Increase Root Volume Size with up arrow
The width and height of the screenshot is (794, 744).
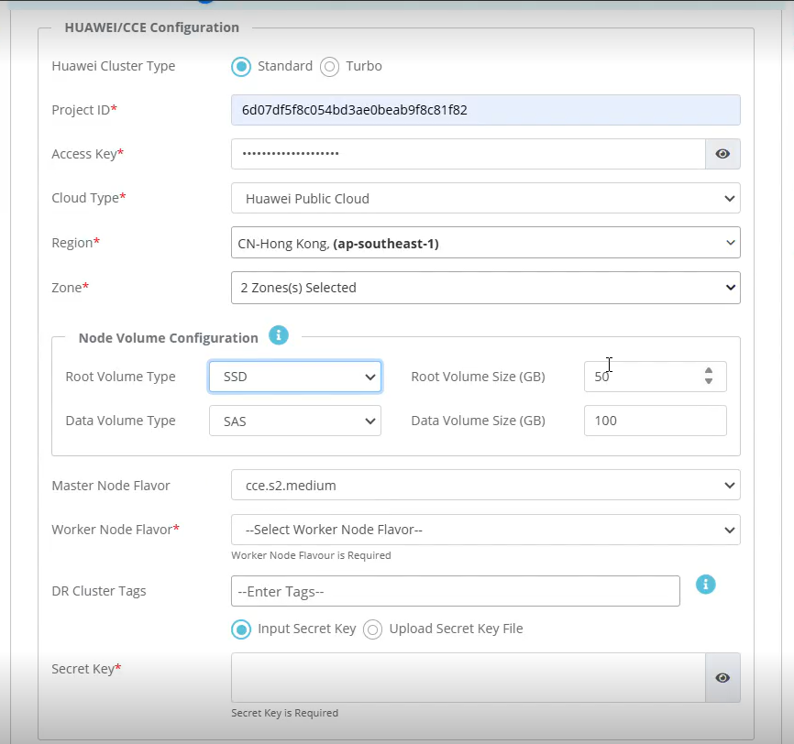709,371
